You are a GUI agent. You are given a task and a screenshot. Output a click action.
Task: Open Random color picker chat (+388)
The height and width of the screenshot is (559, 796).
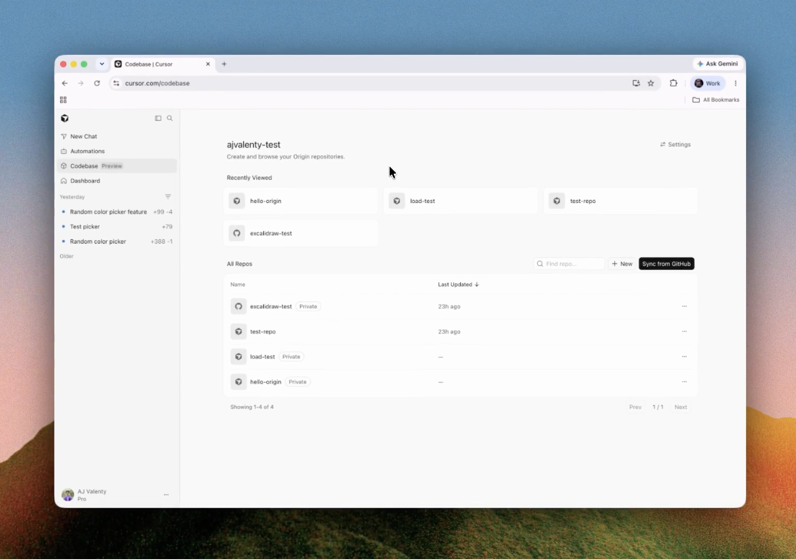[117, 242]
